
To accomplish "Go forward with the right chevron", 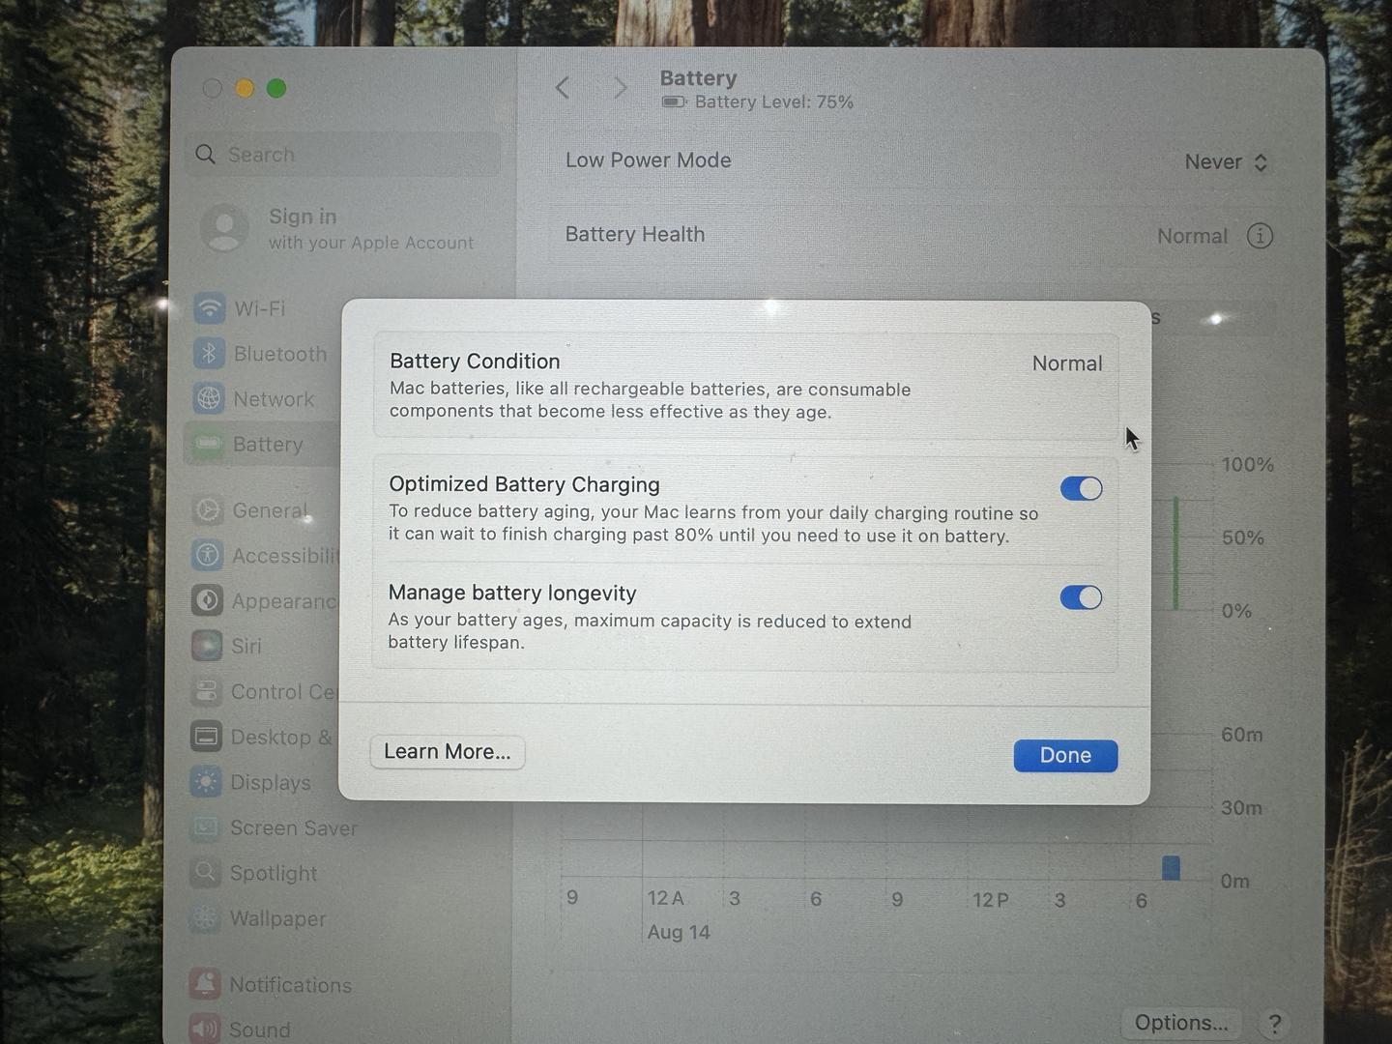I will point(621,88).
